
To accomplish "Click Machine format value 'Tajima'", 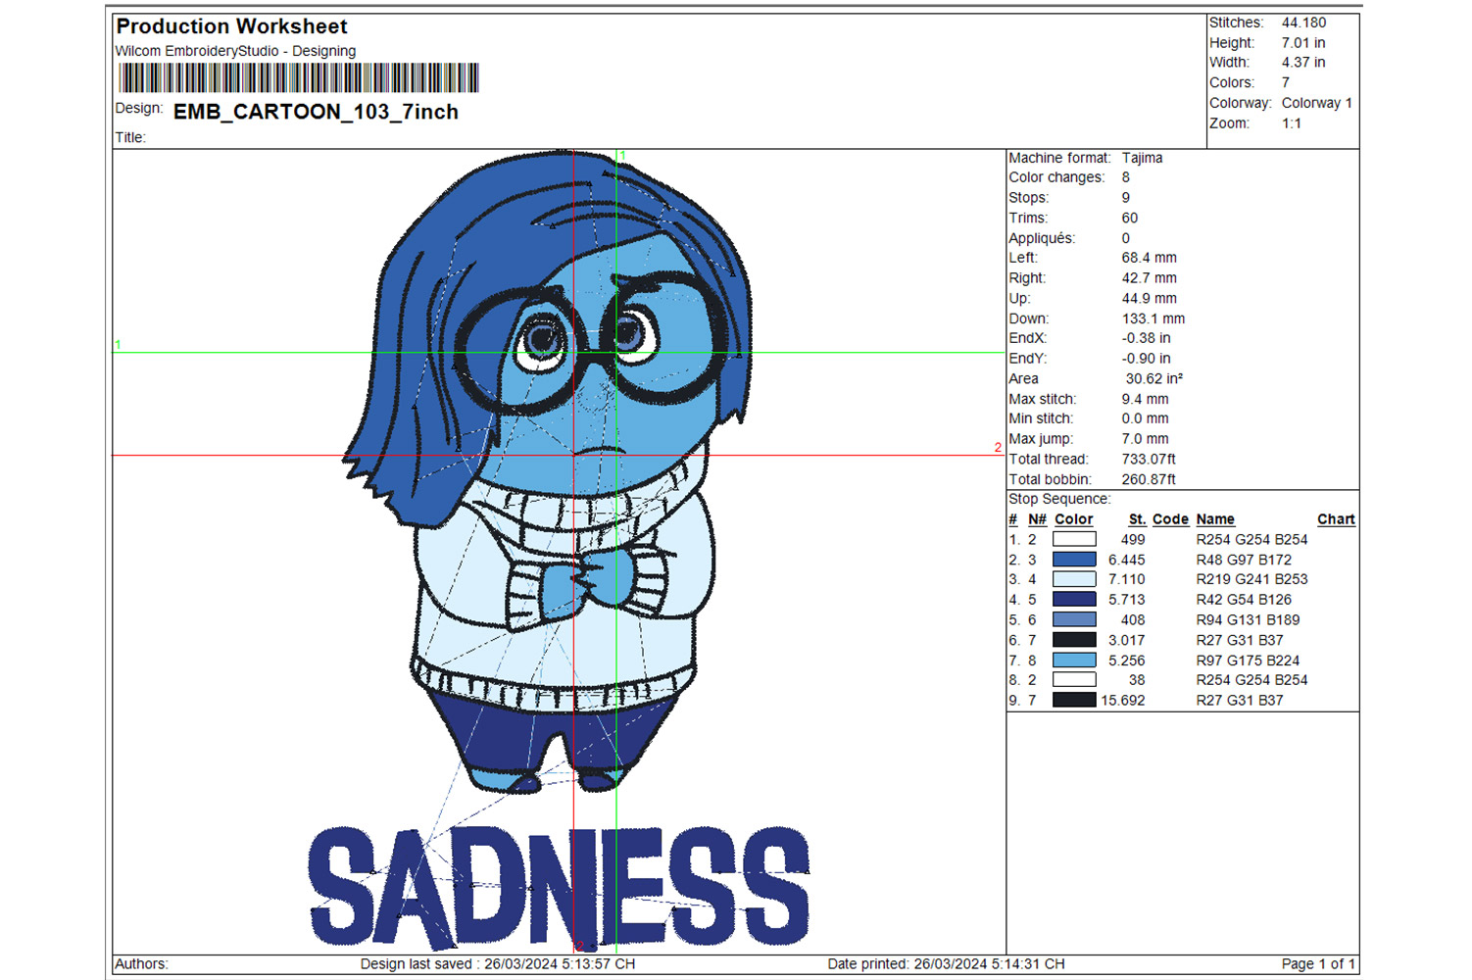I will tap(1142, 158).
